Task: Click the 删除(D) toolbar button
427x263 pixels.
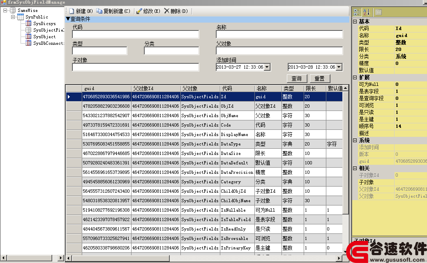Action: point(176,11)
